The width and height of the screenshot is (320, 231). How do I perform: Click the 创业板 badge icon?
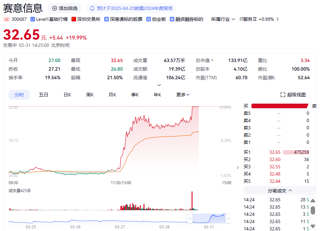(x=149, y=19)
